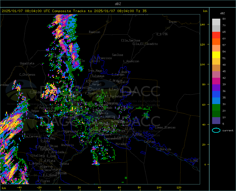Click the Tulumaya place label
The image size is (236, 191).
[x=98, y=76]
